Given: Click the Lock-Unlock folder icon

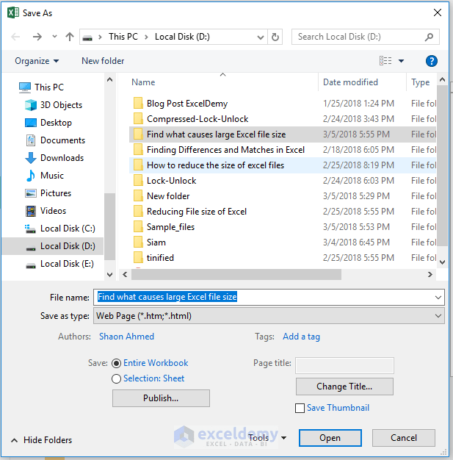Looking at the screenshot, I should (138, 181).
